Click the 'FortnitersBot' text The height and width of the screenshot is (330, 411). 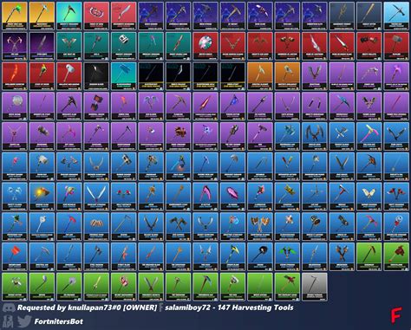59,321
